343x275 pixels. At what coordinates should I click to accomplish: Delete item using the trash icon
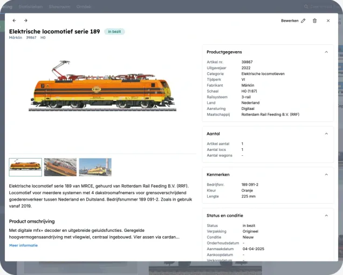tap(314, 21)
